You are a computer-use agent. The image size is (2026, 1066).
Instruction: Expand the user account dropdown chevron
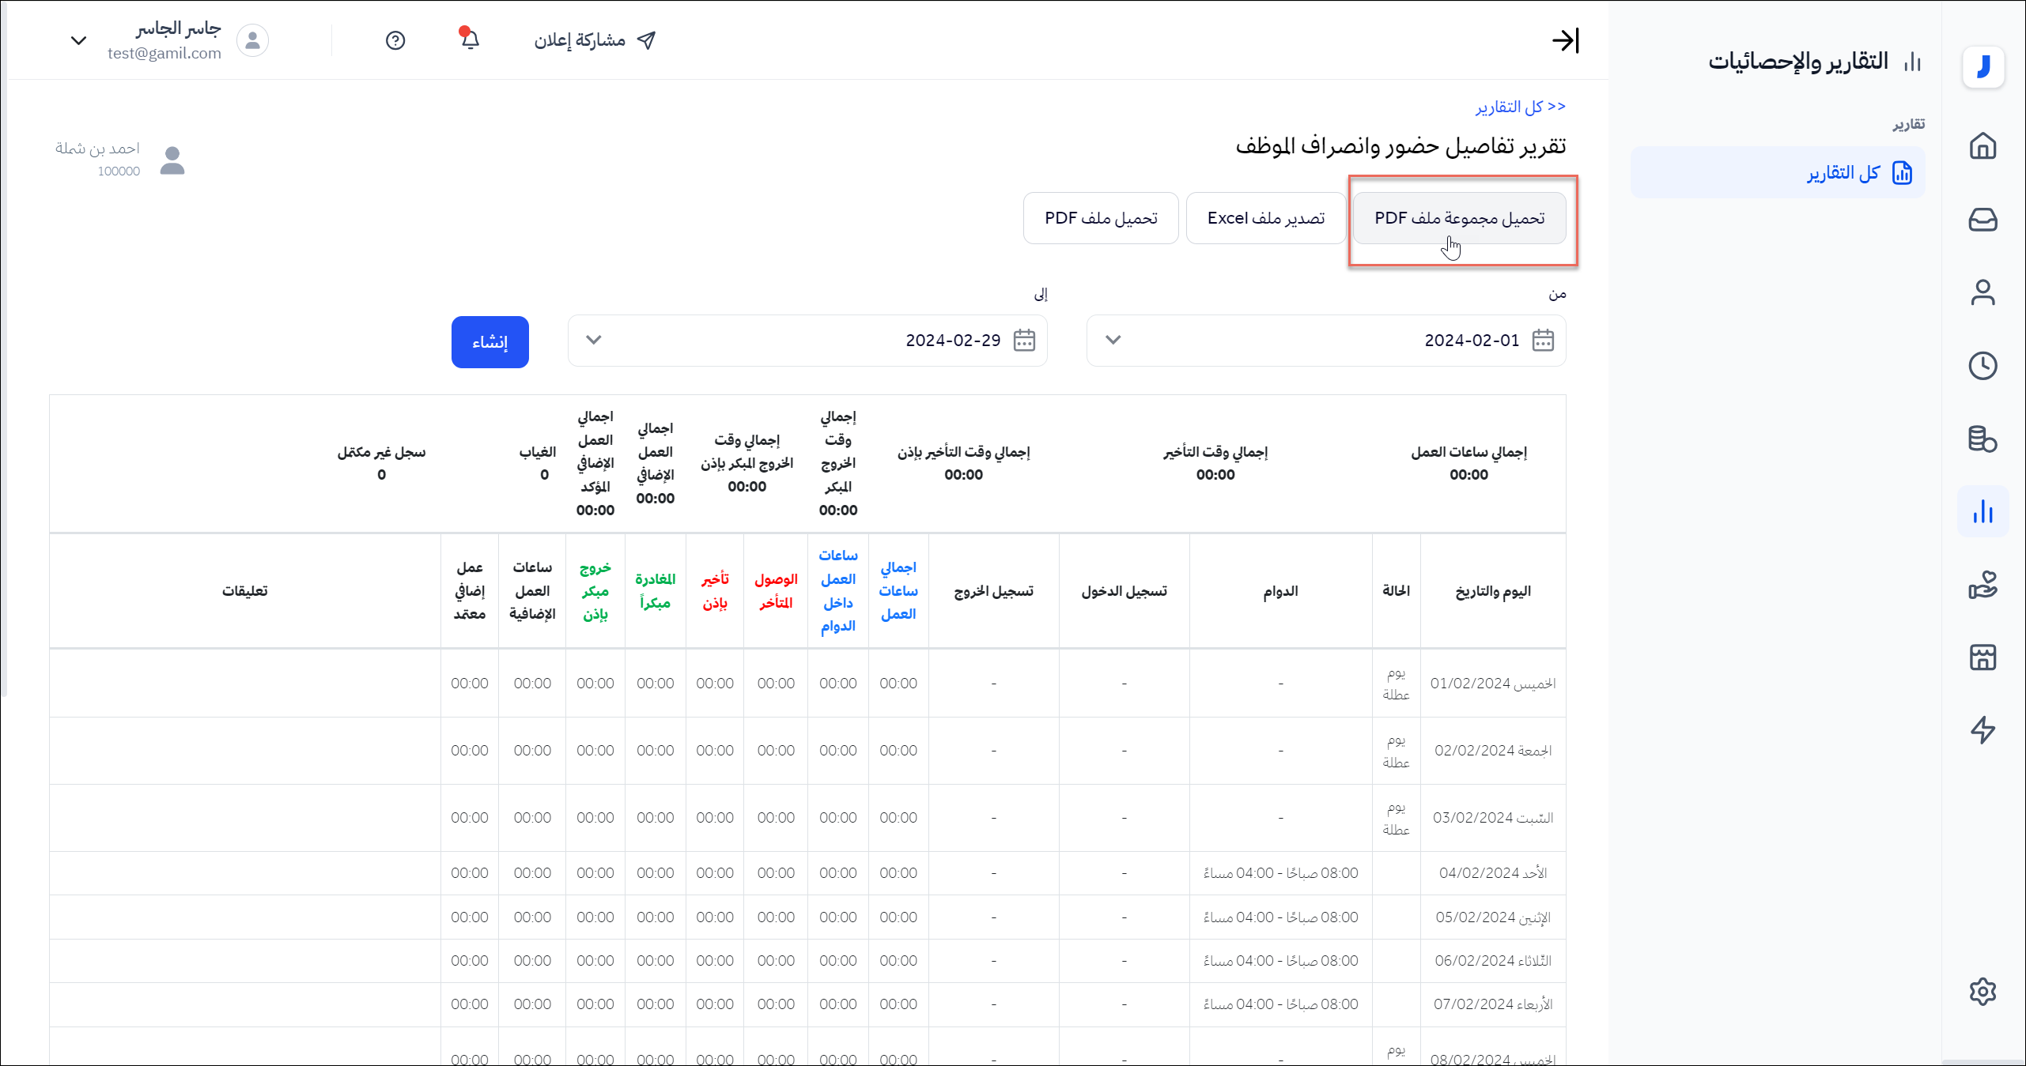(x=78, y=40)
